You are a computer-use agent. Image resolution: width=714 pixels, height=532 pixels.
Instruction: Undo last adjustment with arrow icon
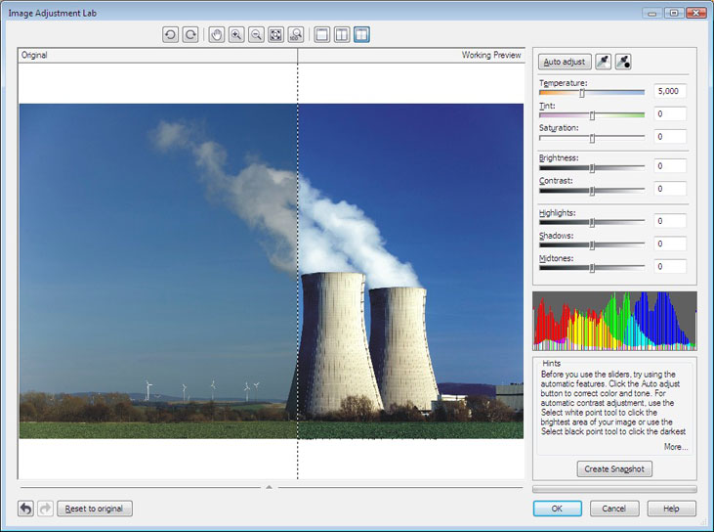tap(26, 509)
